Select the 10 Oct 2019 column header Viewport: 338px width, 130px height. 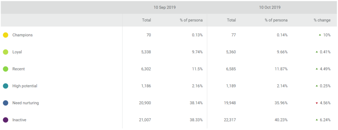pyautogui.click(x=270, y=7)
